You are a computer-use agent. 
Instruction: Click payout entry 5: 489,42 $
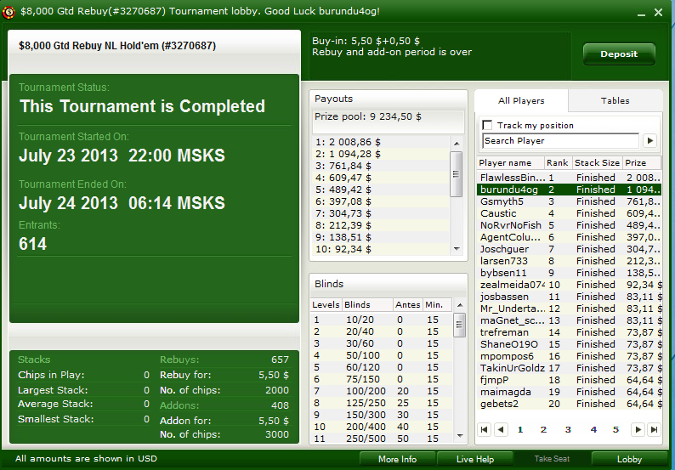[381, 190]
